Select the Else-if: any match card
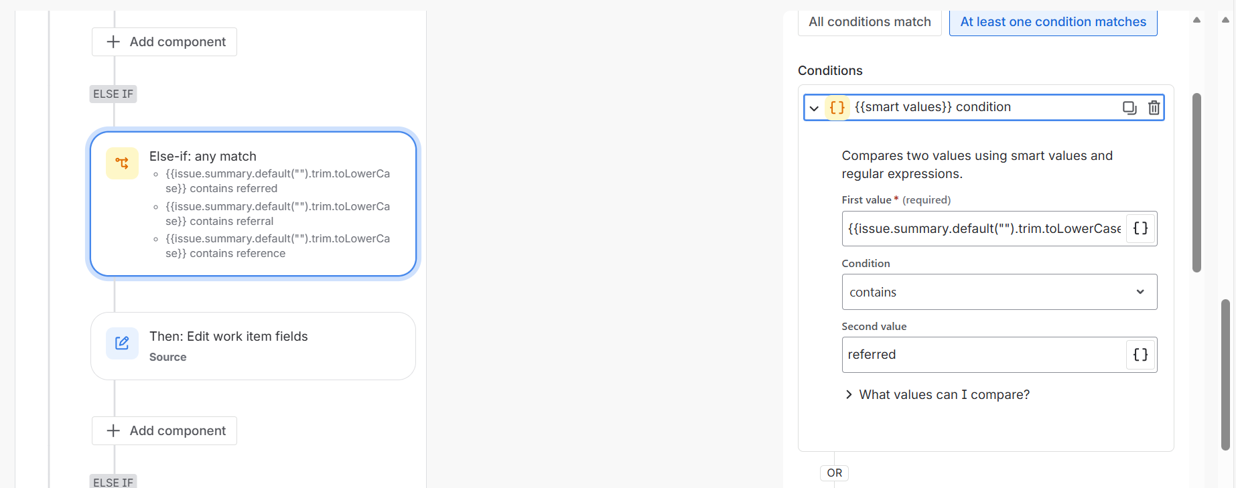The height and width of the screenshot is (488, 1236). click(253, 204)
